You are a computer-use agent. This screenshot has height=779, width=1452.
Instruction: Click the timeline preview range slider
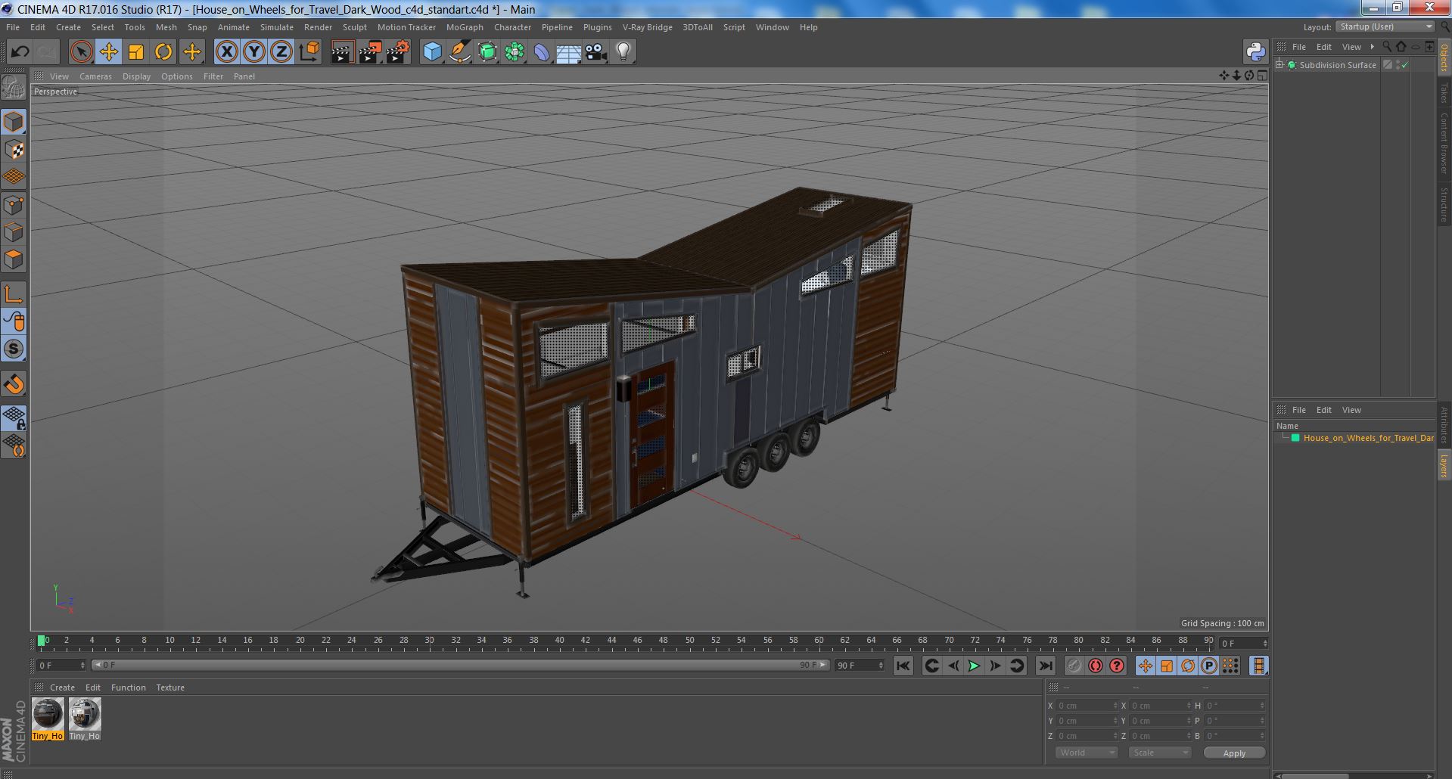460,666
